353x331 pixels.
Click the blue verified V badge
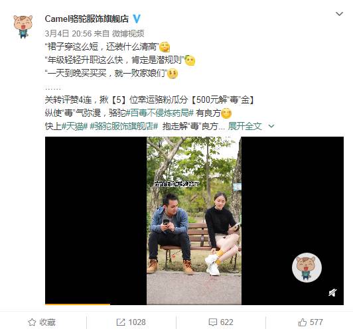tap(137, 19)
